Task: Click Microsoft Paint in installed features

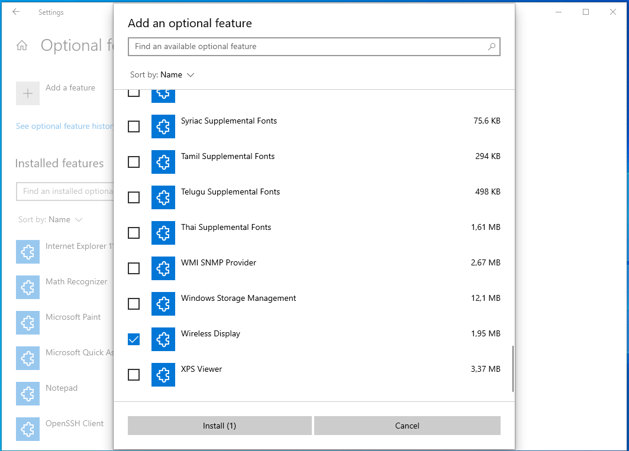Action: (73, 317)
